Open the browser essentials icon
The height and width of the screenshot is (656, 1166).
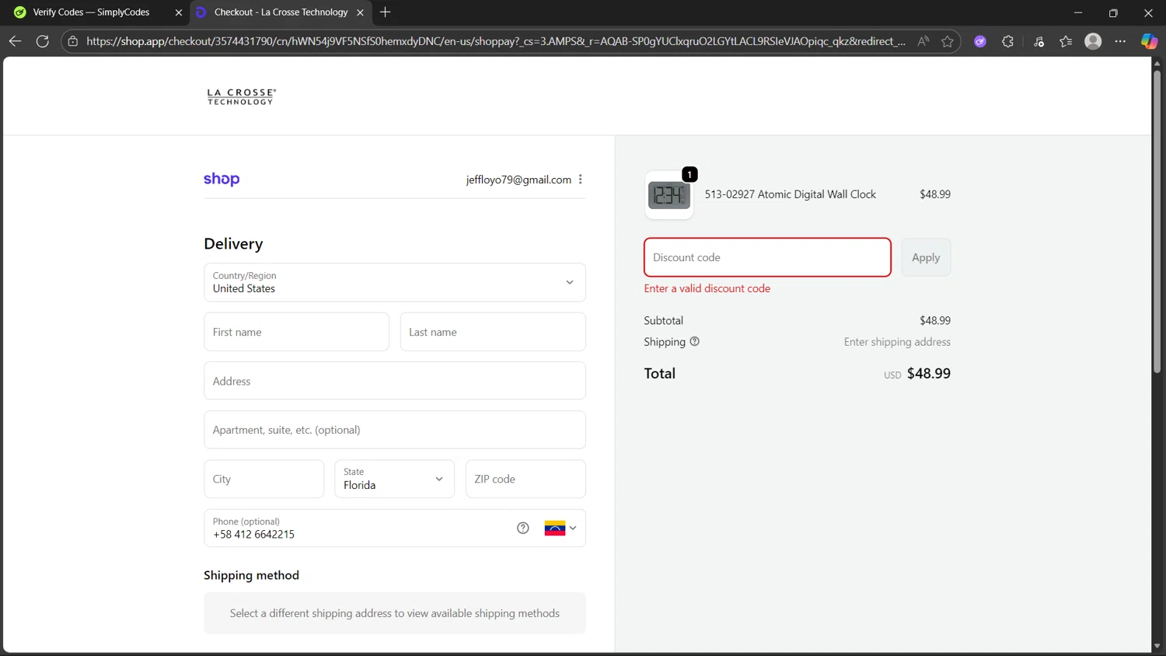(1039, 41)
